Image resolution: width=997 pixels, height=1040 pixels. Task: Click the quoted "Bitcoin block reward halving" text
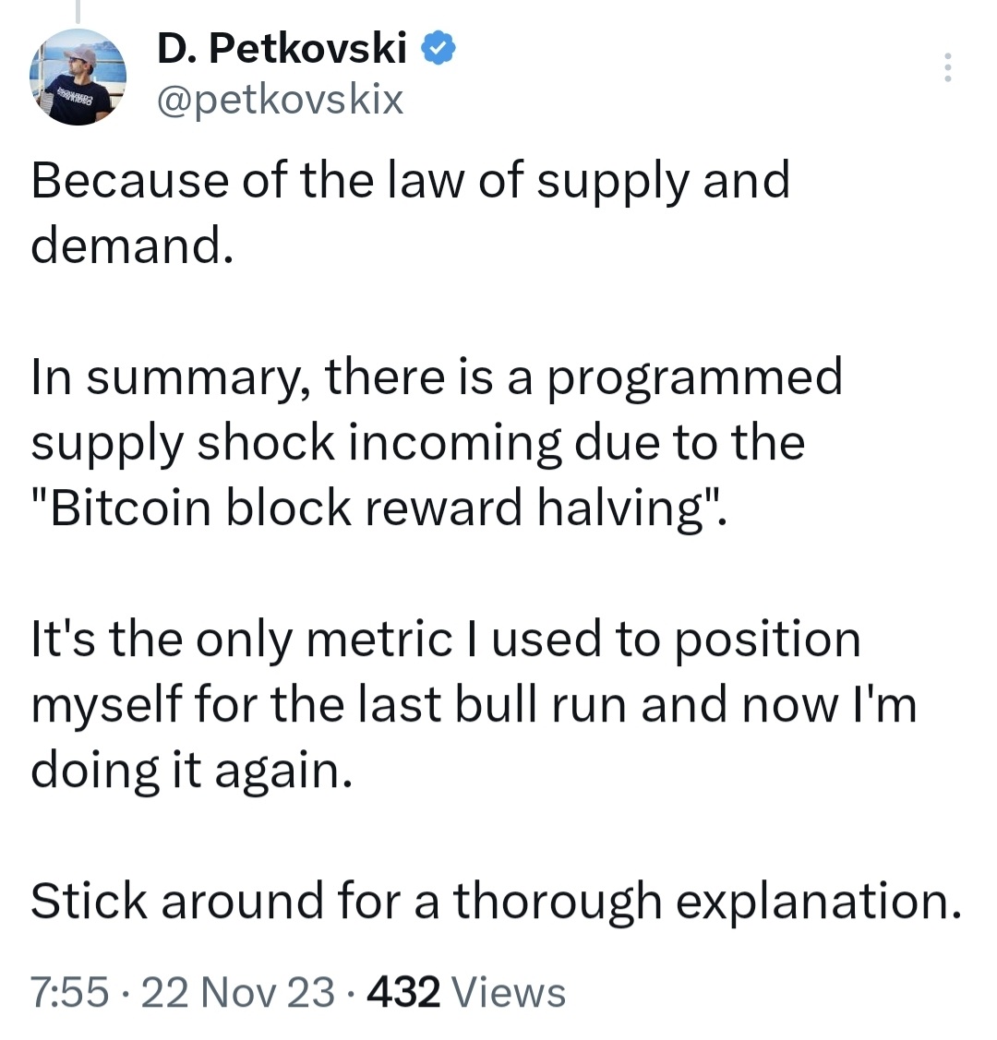378,508
